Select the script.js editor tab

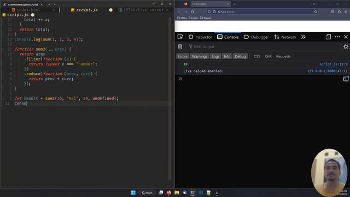(x=86, y=10)
